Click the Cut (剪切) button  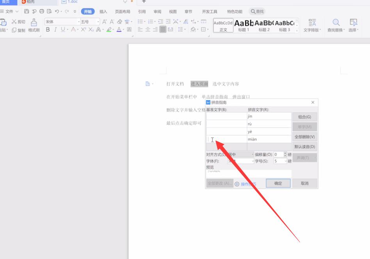point(18,22)
